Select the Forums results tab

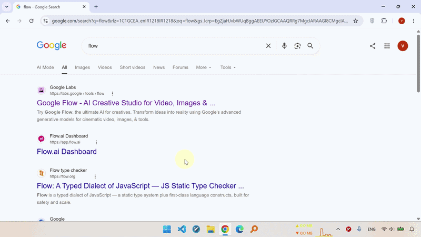coord(181,67)
